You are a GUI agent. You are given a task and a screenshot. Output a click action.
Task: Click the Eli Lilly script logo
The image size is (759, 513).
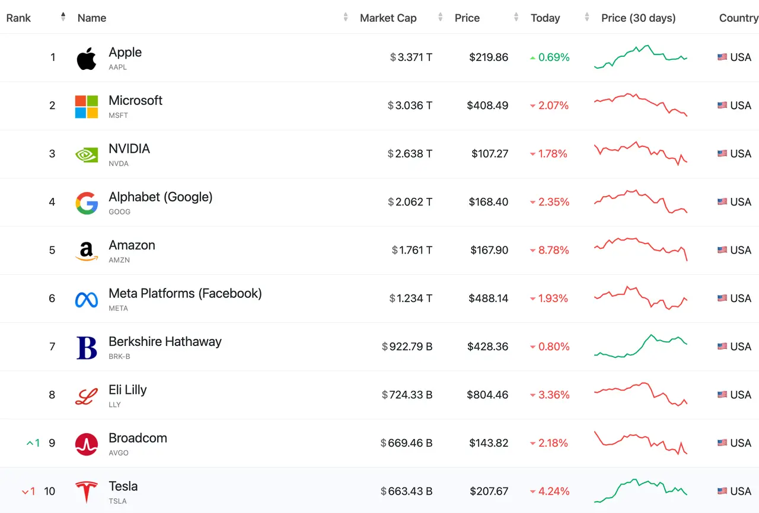[x=87, y=396]
